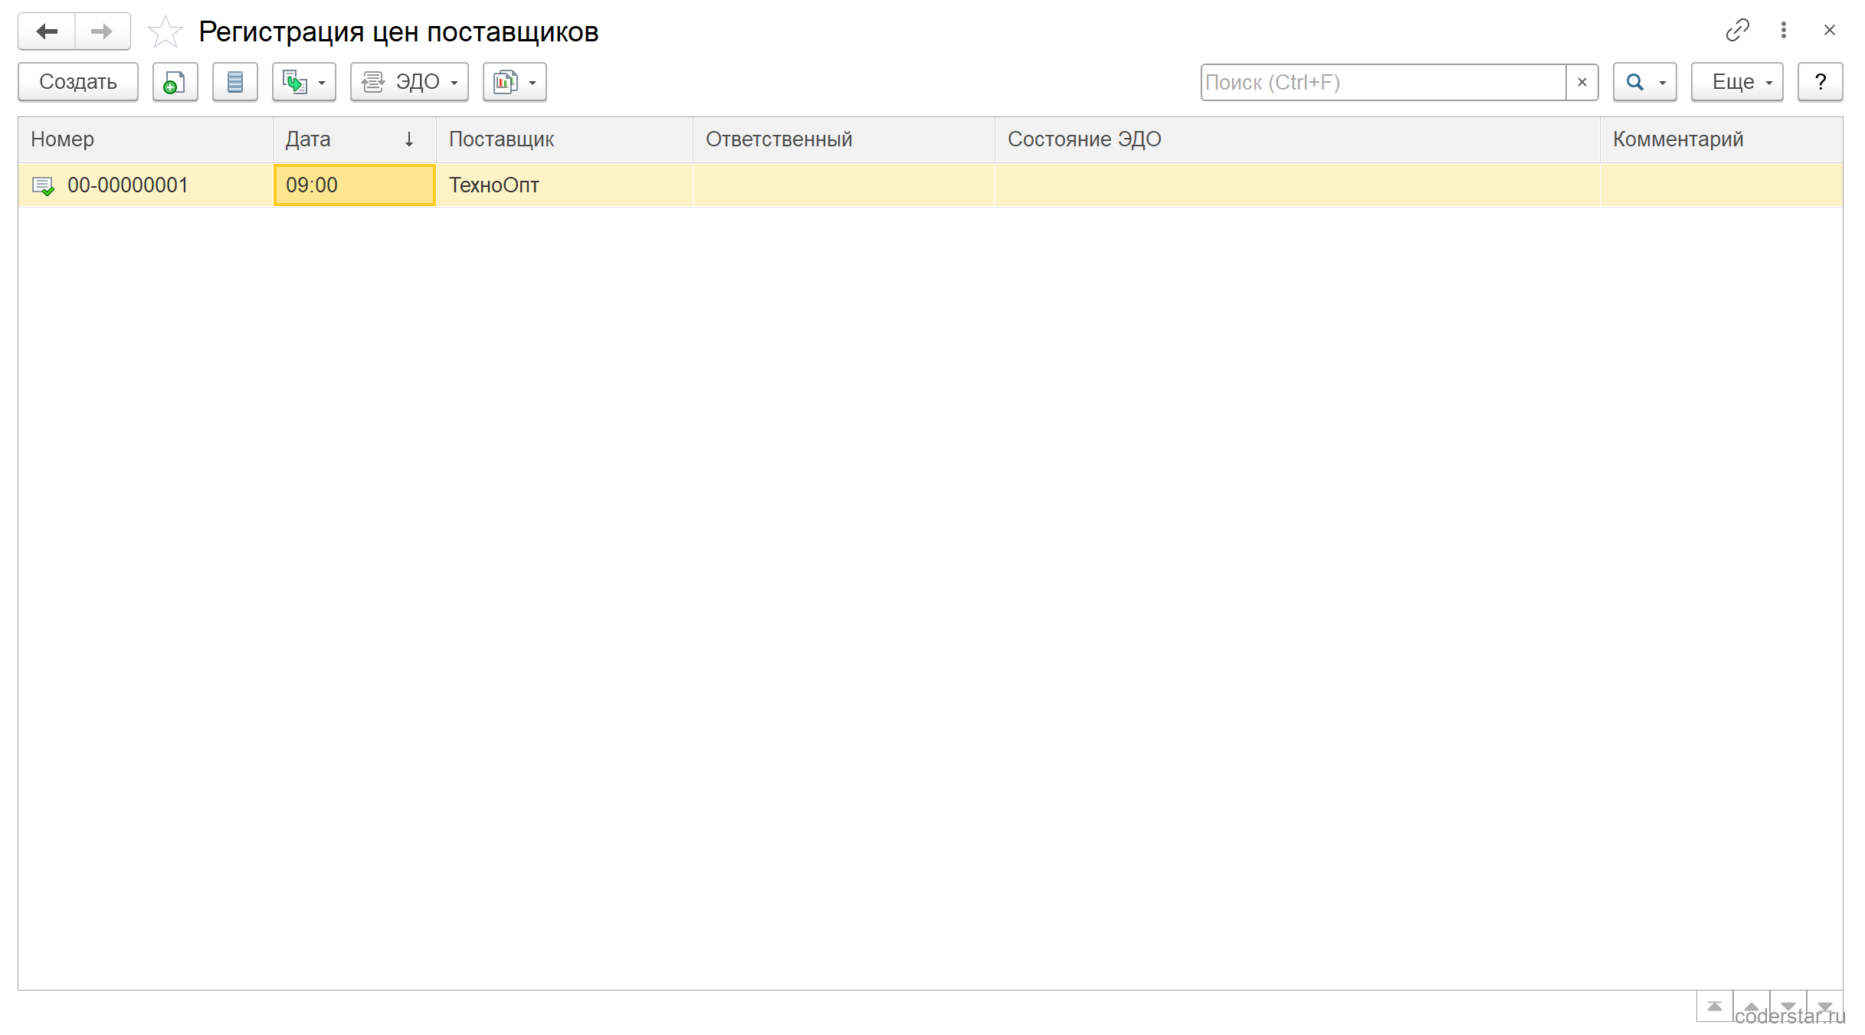Clear the search field with the X button
This screenshot has height=1035, width=1865.
(1582, 82)
